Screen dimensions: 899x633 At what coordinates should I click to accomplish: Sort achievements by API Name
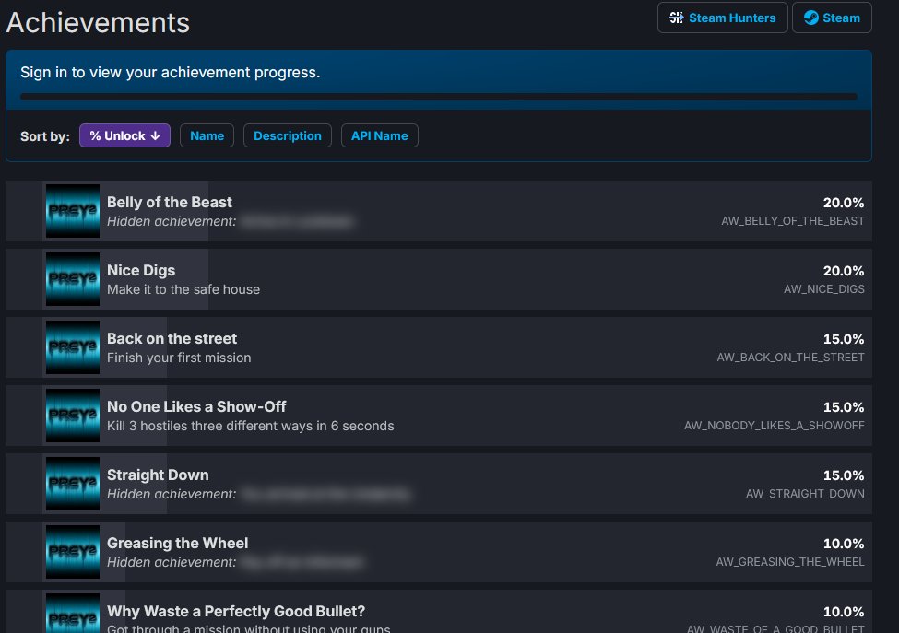[x=380, y=135]
